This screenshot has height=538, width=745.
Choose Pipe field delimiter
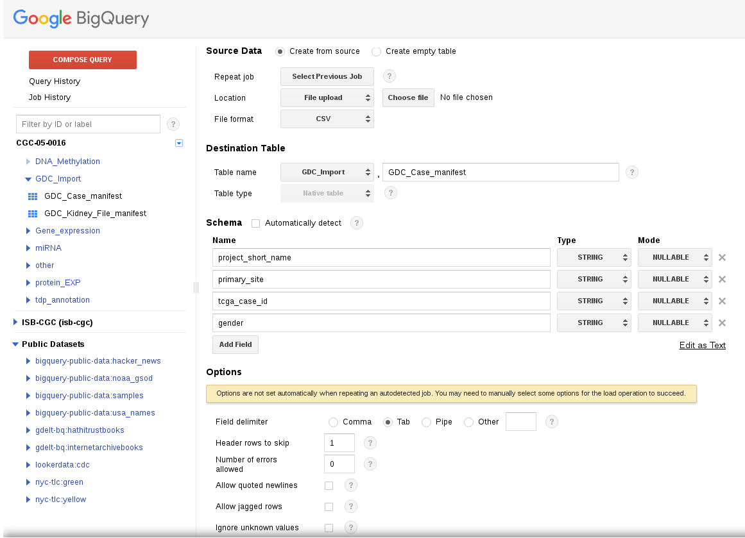click(x=426, y=422)
